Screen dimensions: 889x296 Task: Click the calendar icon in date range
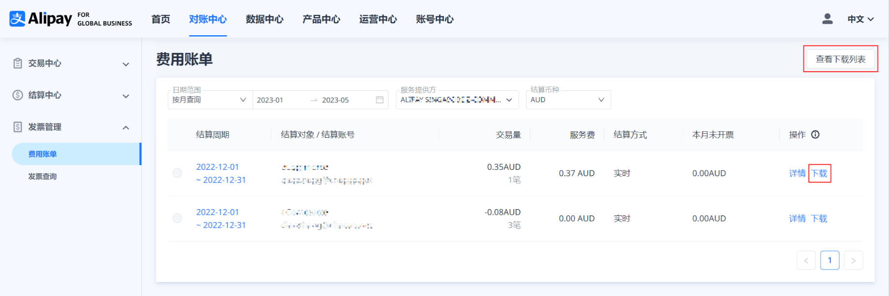[x=379, y=100]
